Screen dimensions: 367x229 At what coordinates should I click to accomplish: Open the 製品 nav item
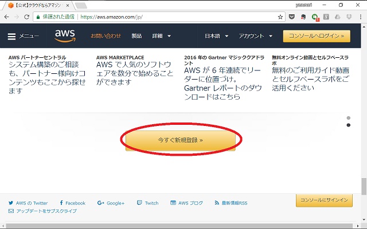tap(136, 36)
